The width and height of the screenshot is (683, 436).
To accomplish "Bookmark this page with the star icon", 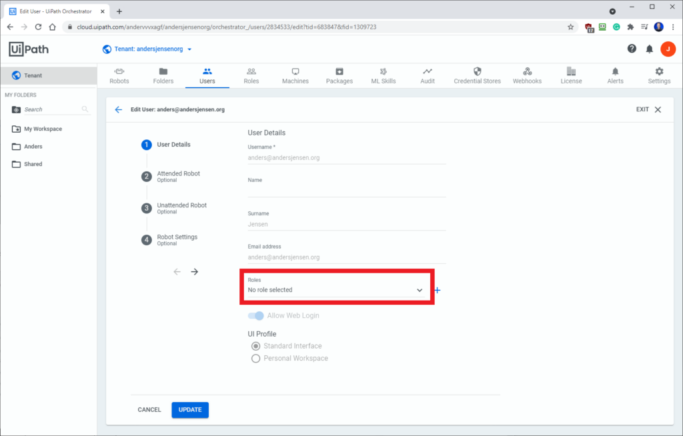I will coord(571,27).
